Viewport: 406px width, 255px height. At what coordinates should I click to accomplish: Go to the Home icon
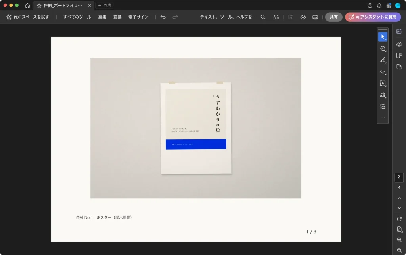point(27,6)
